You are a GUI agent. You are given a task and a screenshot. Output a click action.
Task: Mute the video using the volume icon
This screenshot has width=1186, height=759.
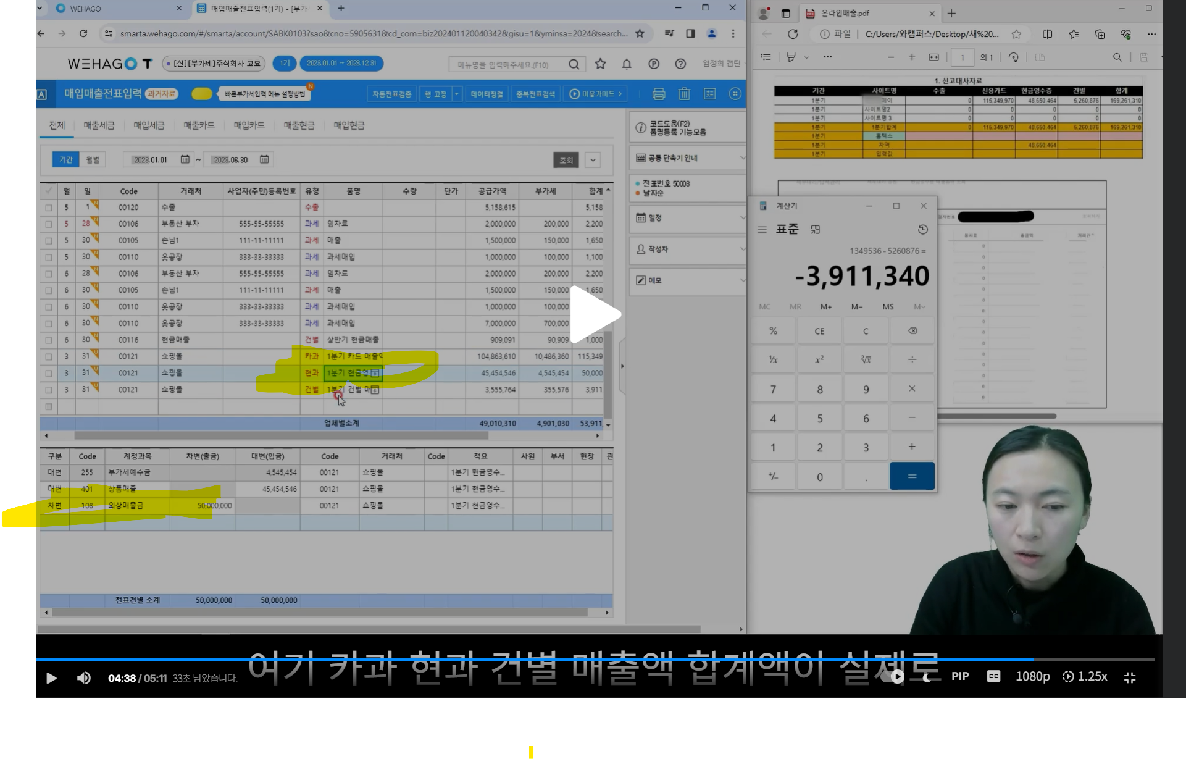83,678
